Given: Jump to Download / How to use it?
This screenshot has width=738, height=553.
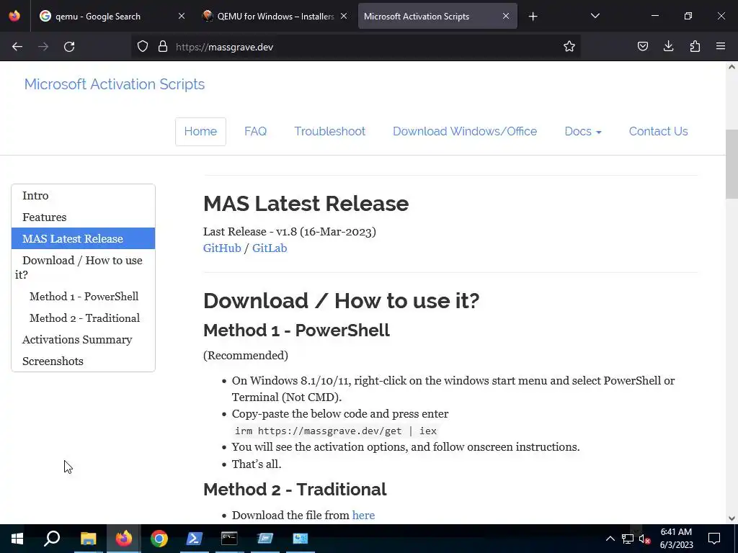Looking at the screenshot, I should tap(83, 267).
